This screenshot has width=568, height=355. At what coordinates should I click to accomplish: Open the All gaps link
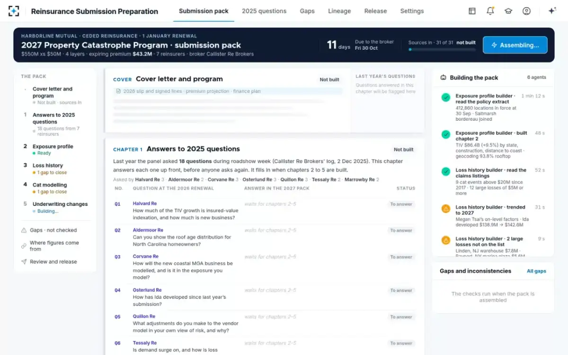(536, 271)
